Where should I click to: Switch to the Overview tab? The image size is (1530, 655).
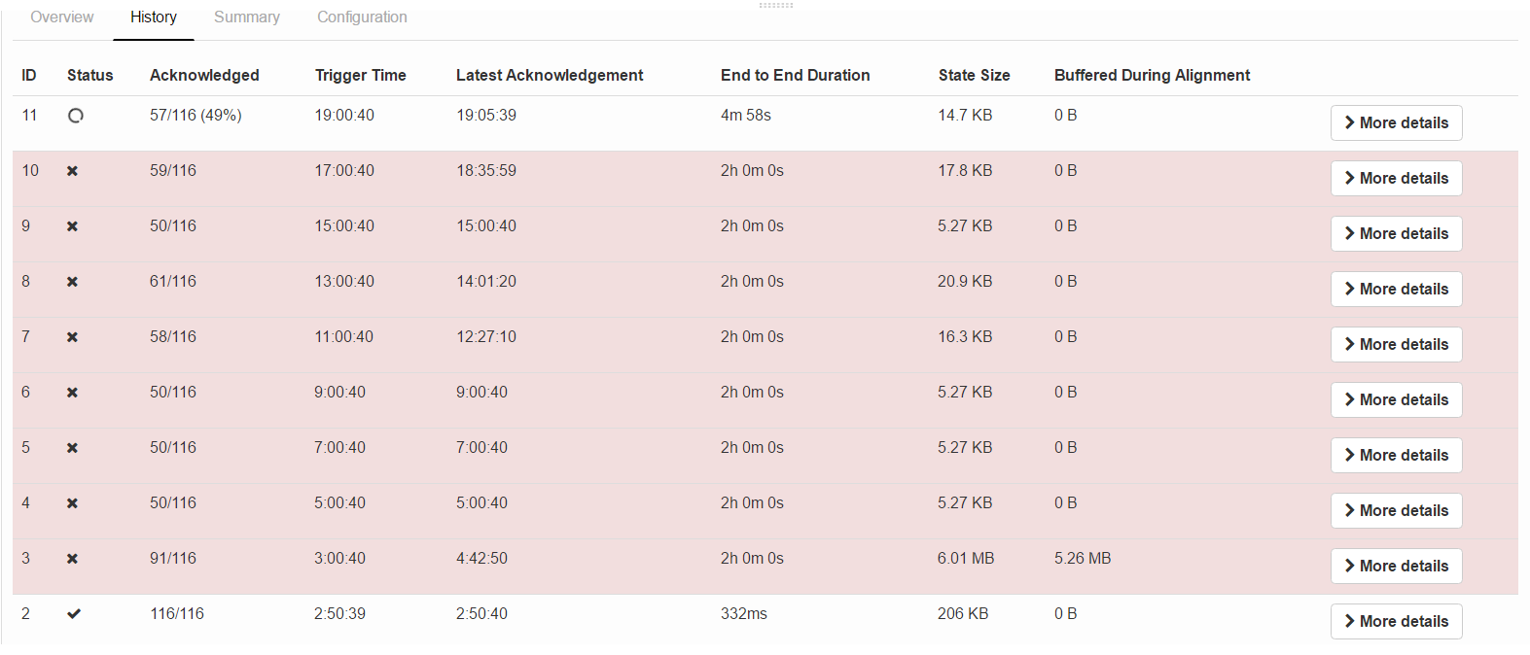coord(62,17)
